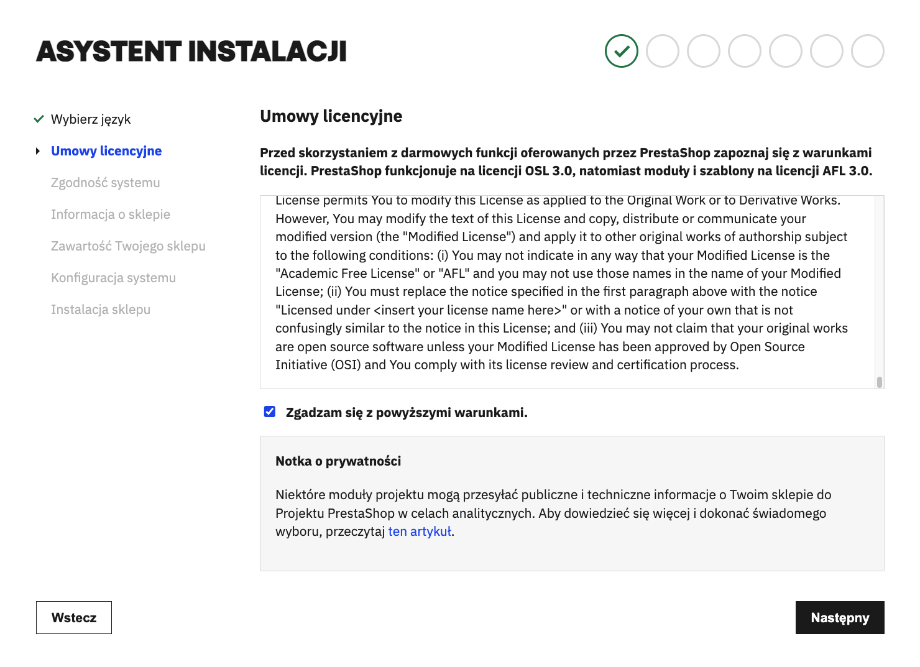Click the bold paragraph starting Przed skorzystaniem
The height and width of the screenshot is (667, 920).
click(x=566, y=162)
